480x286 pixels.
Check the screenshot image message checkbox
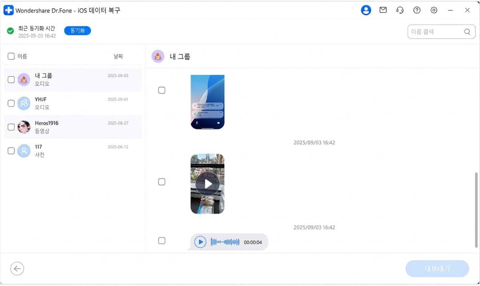point(162,90)
